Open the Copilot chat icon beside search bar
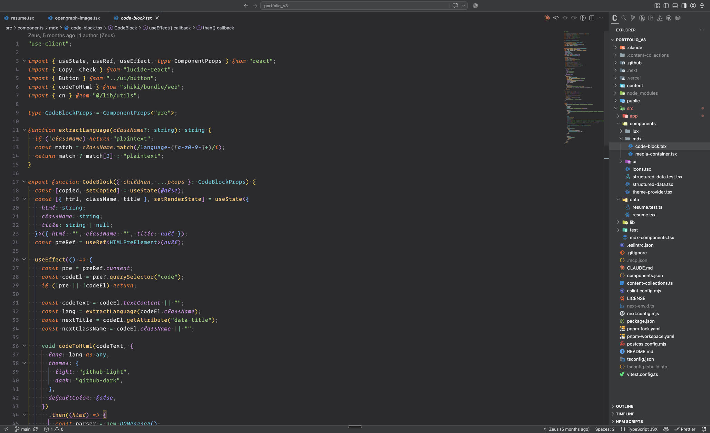710x433 pixels. point(455,6)
